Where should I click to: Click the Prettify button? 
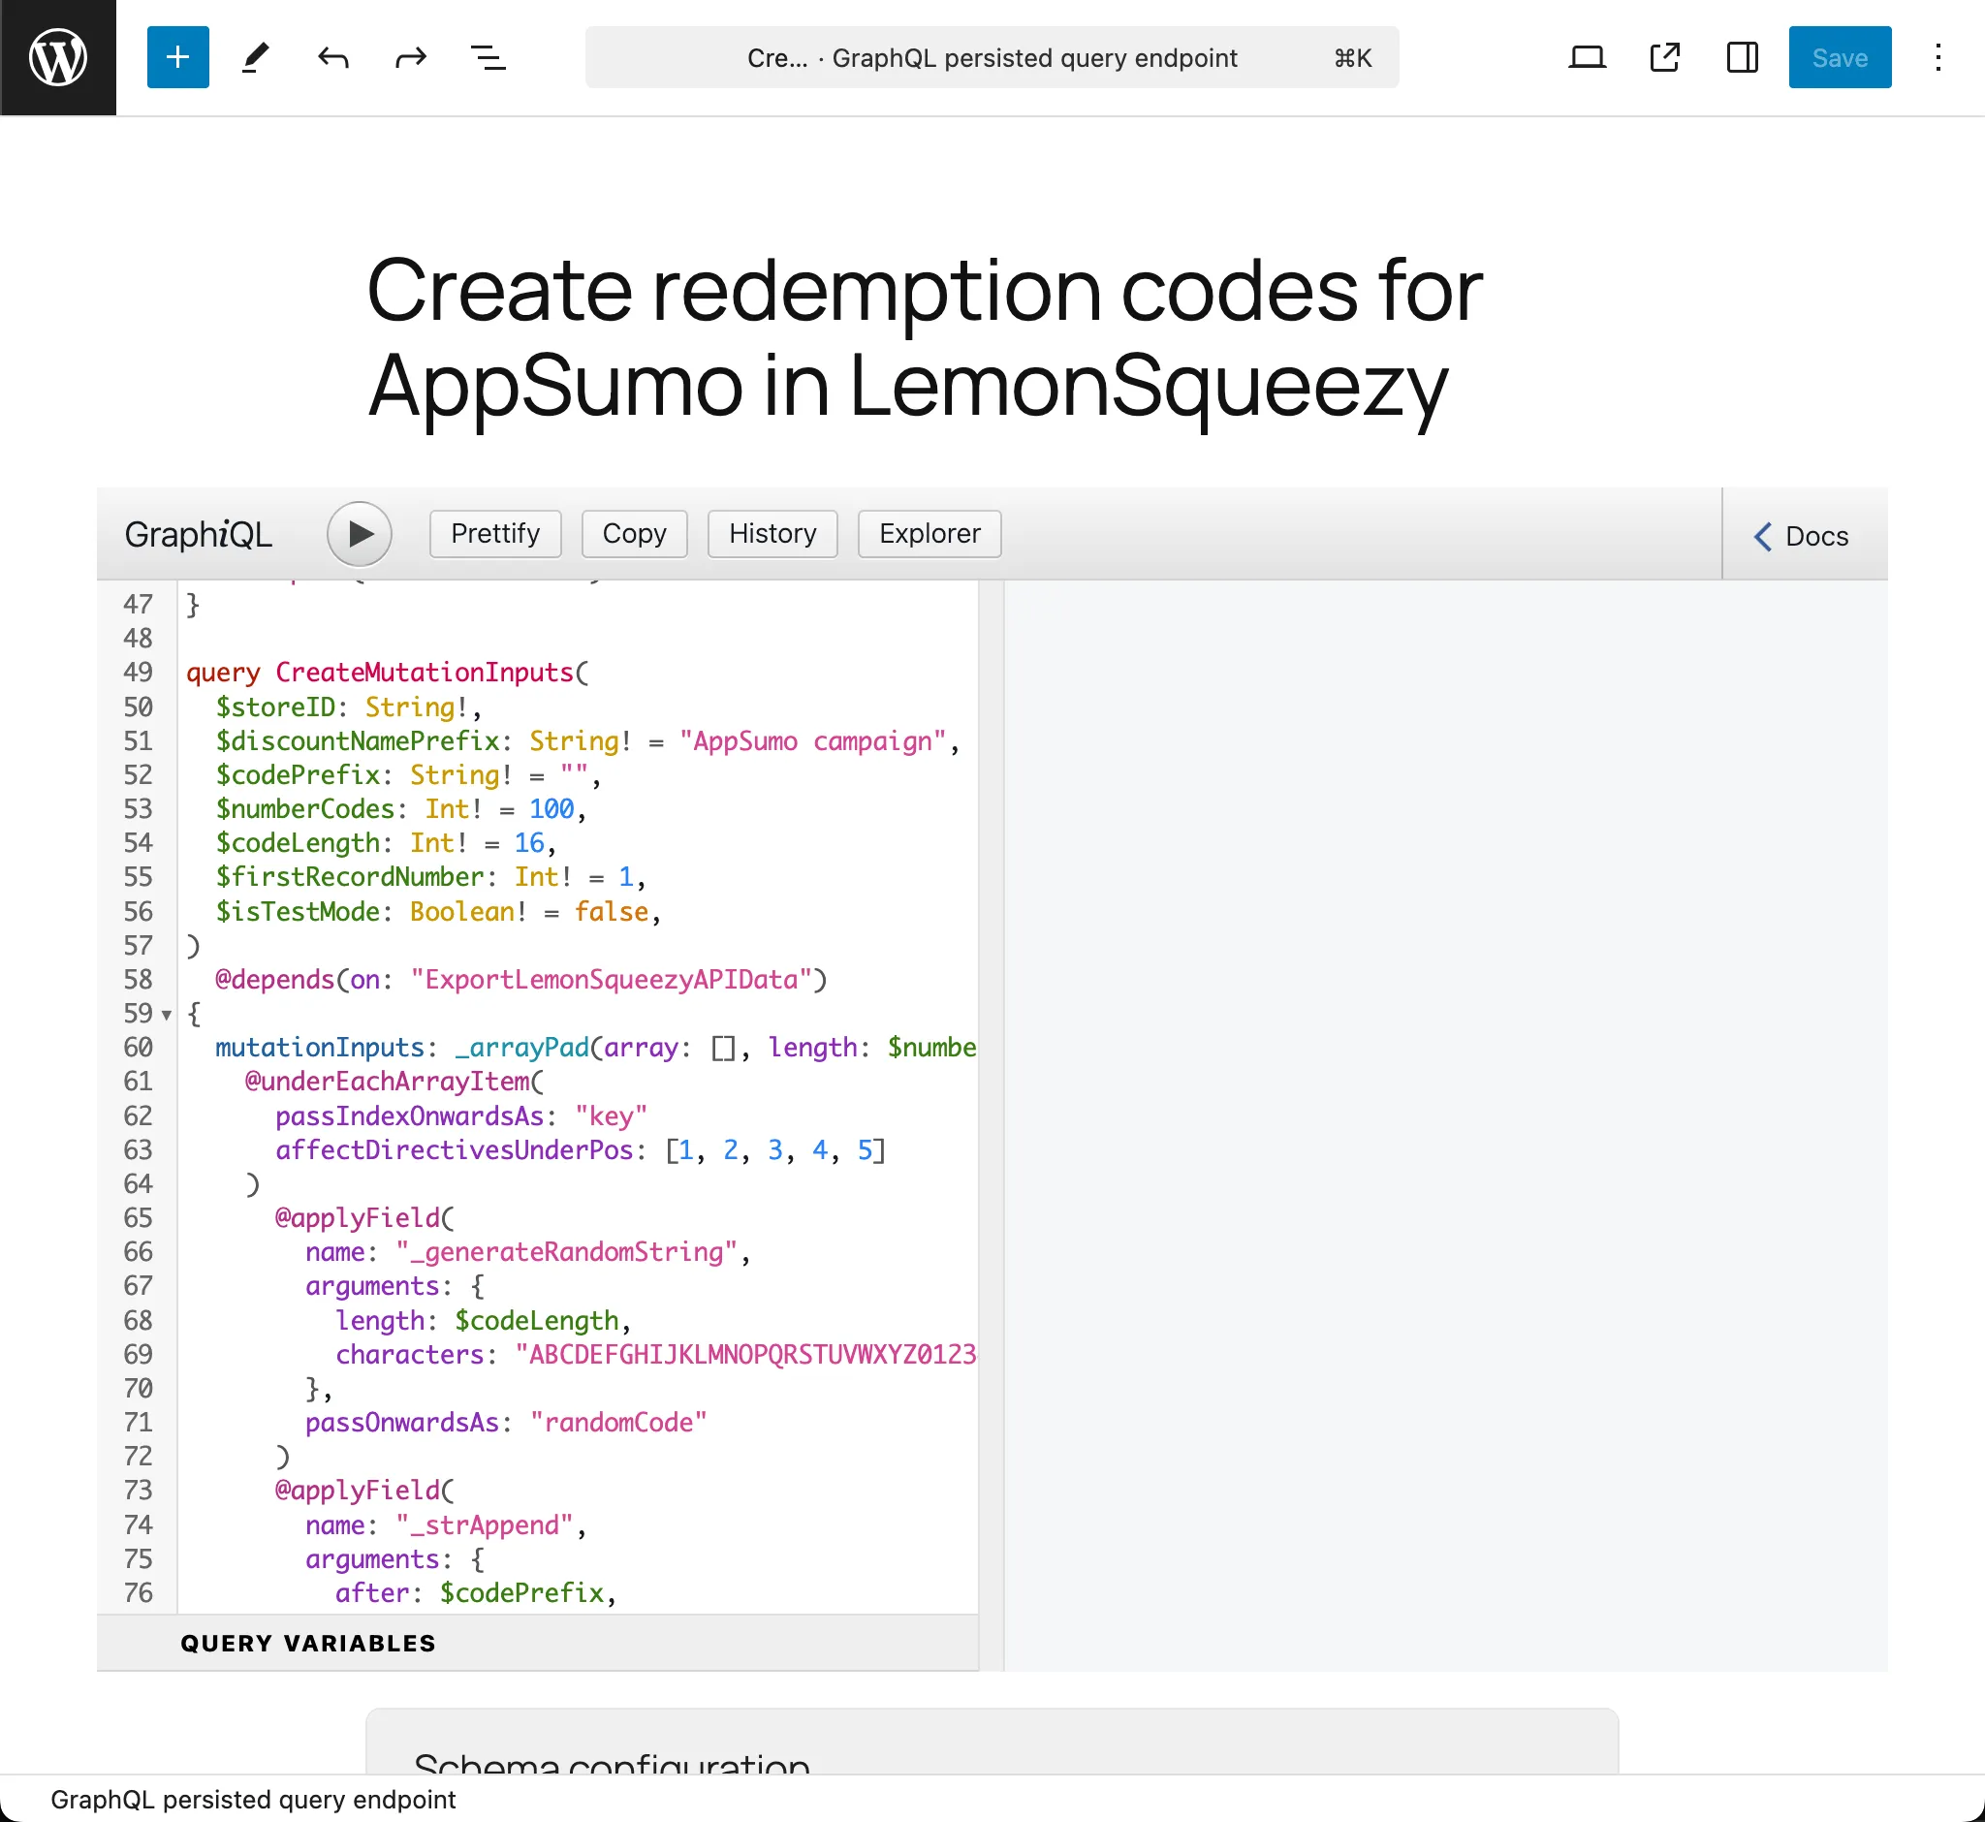496,534
